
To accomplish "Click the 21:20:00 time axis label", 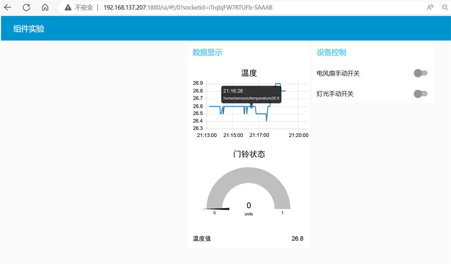I will click(298, 135).
